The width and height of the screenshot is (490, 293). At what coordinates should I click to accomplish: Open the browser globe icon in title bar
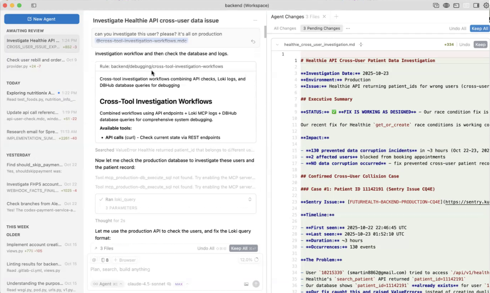tap(446, 5)
